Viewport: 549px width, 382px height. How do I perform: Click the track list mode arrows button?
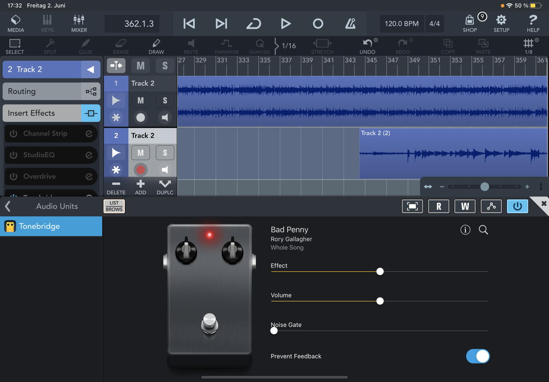(116, 66)
